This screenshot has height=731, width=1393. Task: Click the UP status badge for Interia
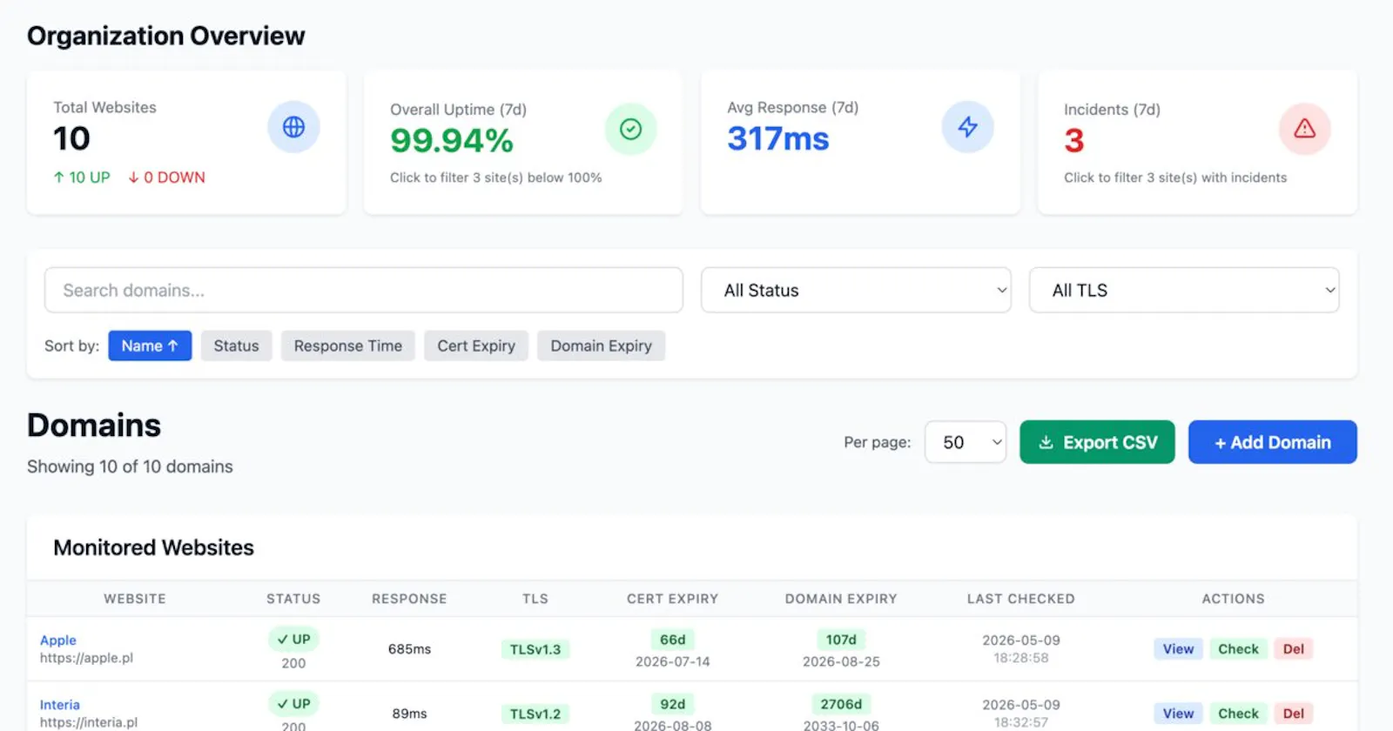[x=293, y=703]
